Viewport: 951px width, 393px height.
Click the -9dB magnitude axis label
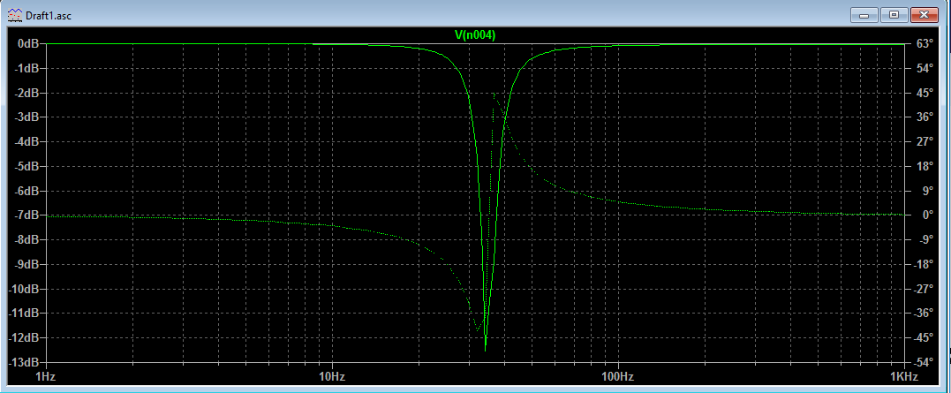[x=26, y=264]
